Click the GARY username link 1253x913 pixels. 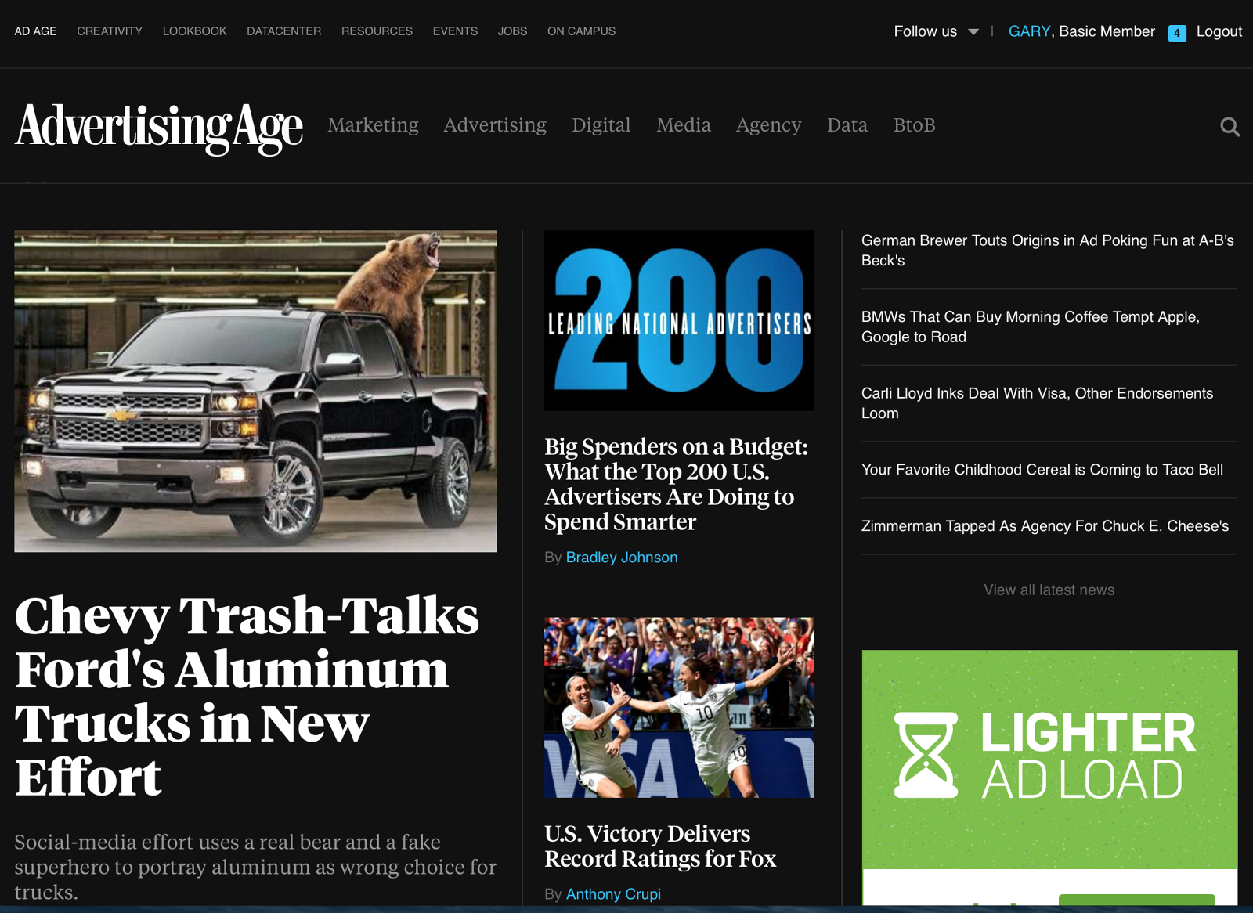click(x=1029, y=31)
